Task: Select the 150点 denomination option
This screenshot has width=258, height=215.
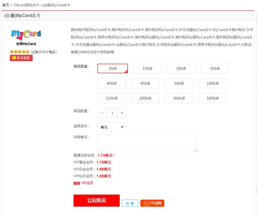Action: pyautogui.click(x=147, y=68)
